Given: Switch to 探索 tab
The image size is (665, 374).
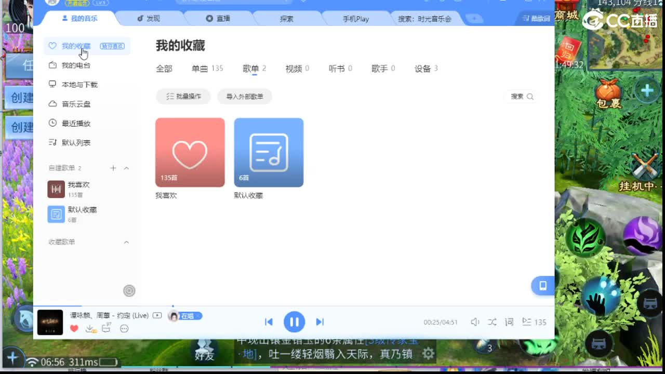Looking at the screenshot, I should click(x=287, y=19).
